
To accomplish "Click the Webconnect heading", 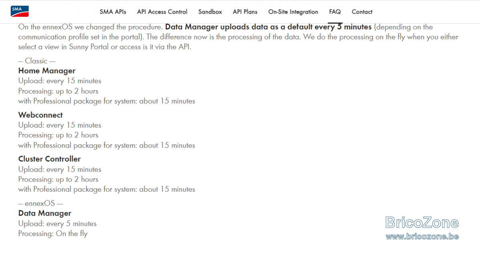I will pos(40,115).
